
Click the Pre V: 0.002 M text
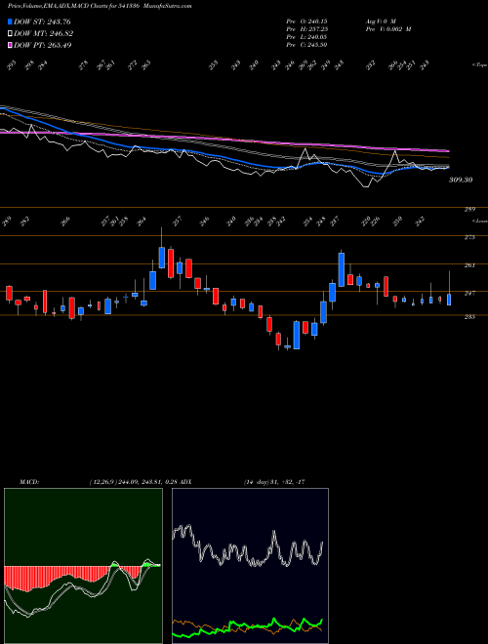[387, 29]
